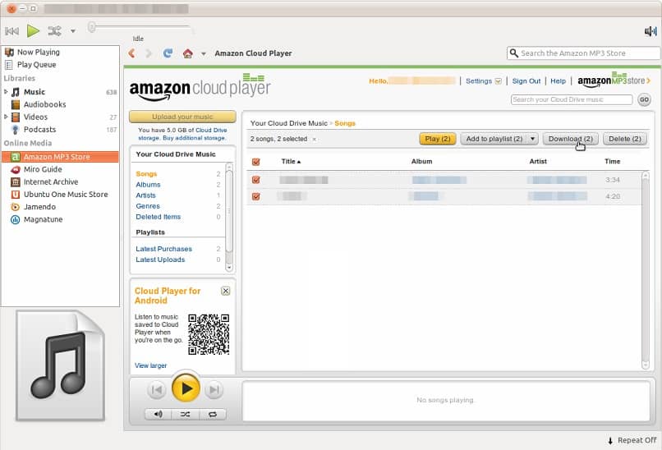Select Audiobooks library
The height and width of the screenshot is (450, 662).
click(44, 104)
